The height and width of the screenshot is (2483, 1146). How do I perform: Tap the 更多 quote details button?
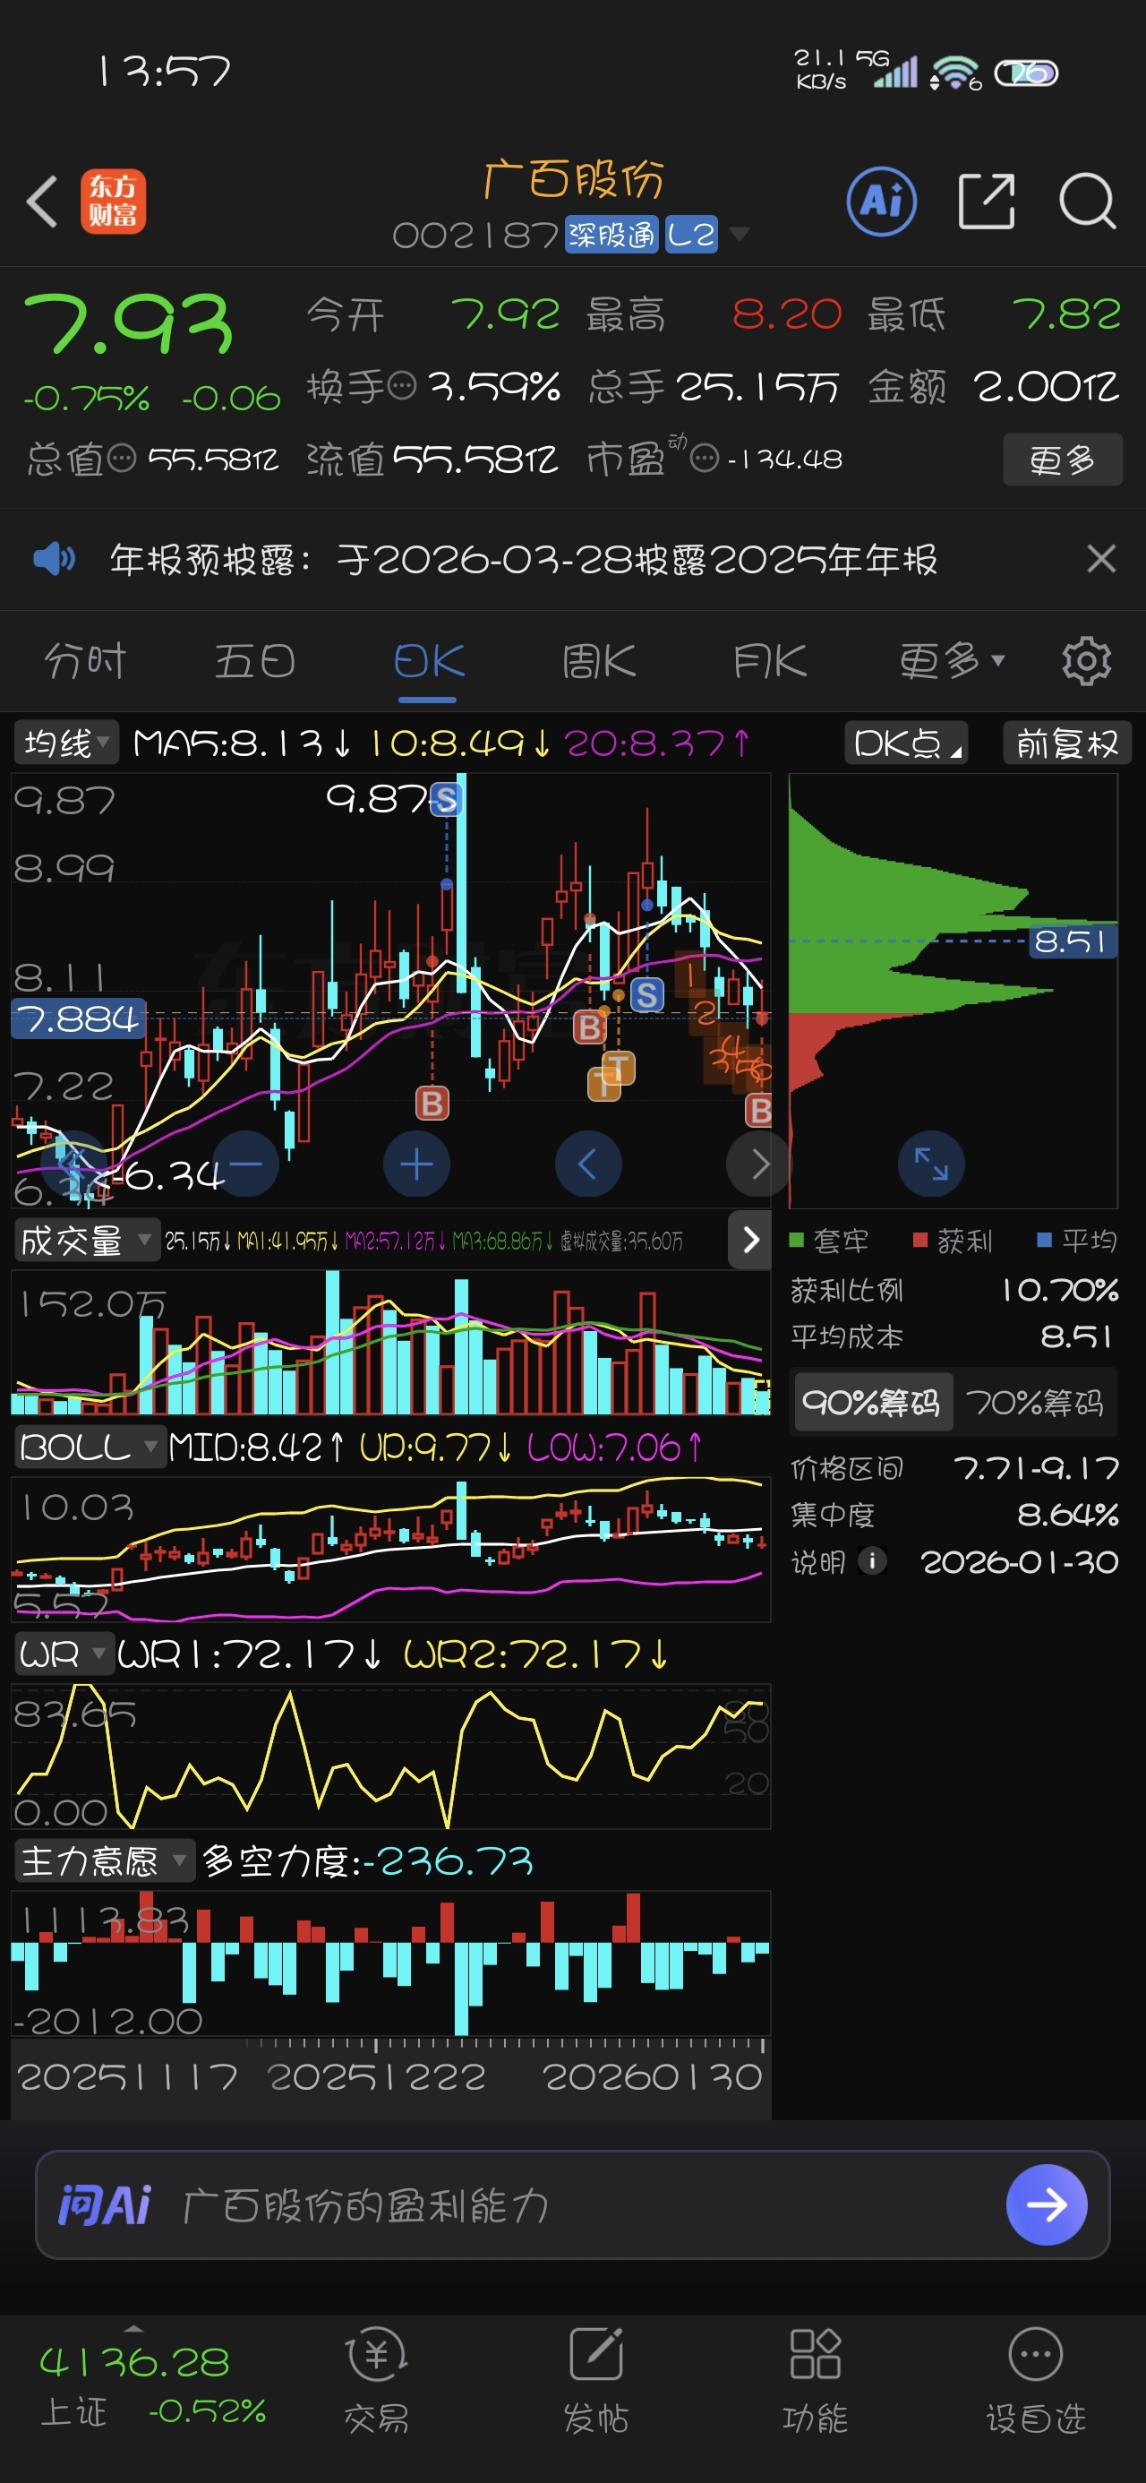(1062, 459)
